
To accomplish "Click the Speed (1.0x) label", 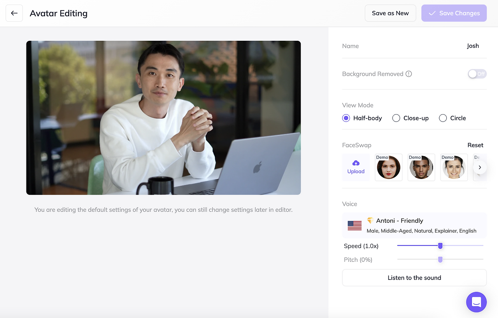I will [361, 246].
